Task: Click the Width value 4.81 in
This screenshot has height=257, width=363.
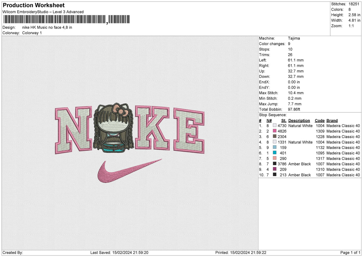Action: pos(354,20)
